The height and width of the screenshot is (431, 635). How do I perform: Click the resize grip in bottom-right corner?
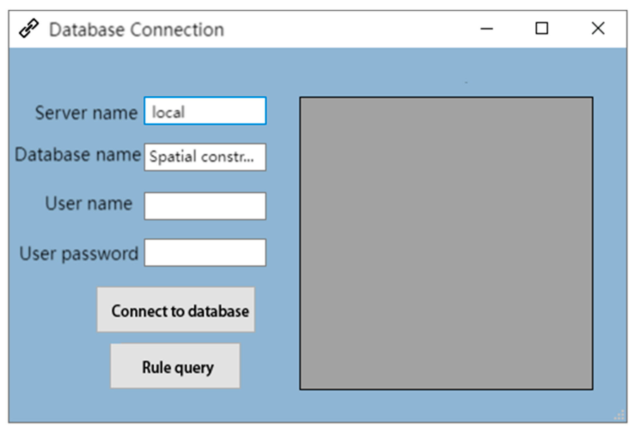[620, 415]
